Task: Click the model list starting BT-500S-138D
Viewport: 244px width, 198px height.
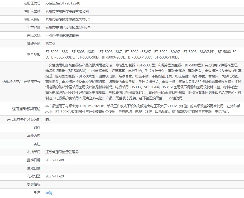Action: pos(141,55)
